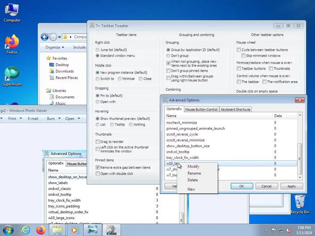Click Advanced Options list scrollbar down arrow
Image resolution: width=315 pixels, height=236 pixels.
click(300, 177)
